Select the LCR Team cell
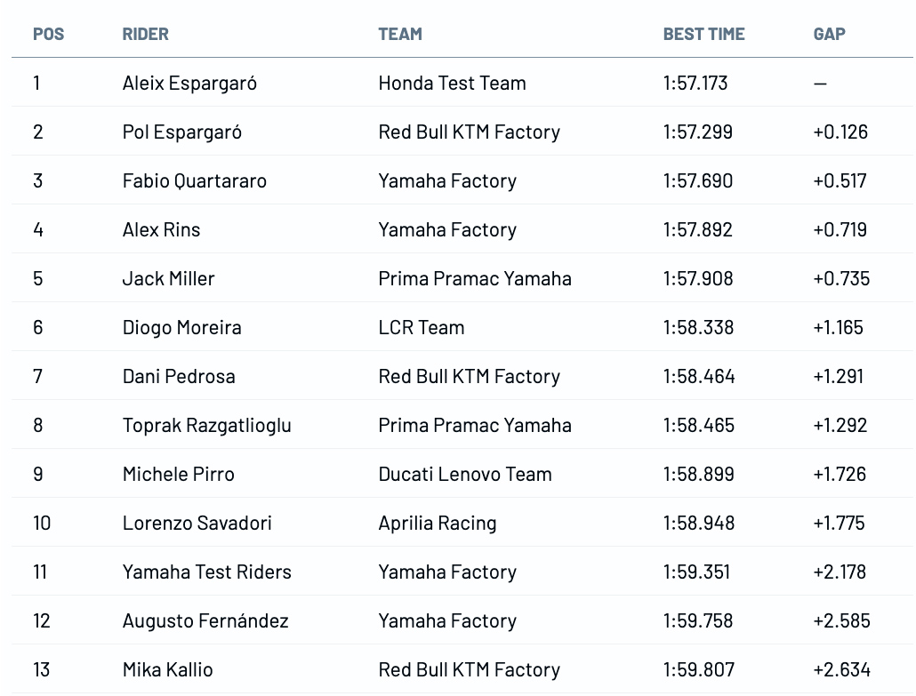Screen dimensions: 916x696 point(422,328)
